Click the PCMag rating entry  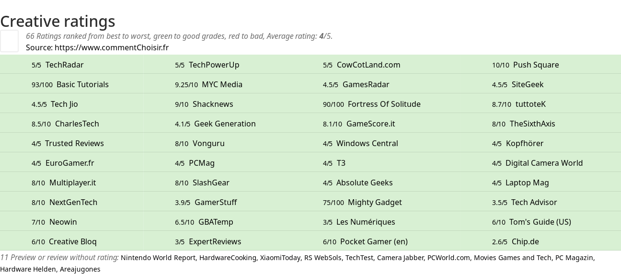click(202, 163)
